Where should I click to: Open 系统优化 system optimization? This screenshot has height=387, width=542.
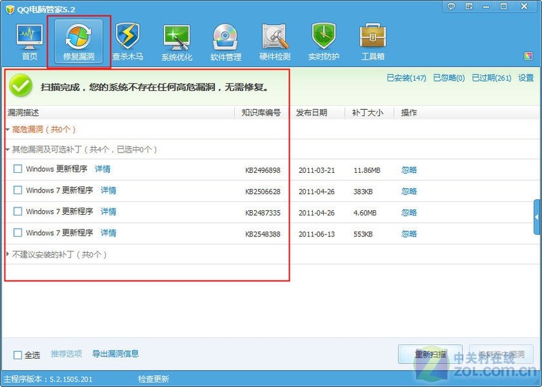point(177,42)
